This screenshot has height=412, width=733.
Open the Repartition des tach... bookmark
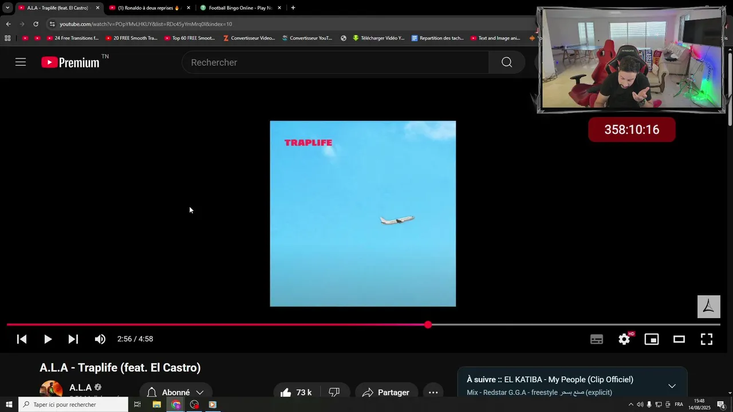(x=438, y=38)
